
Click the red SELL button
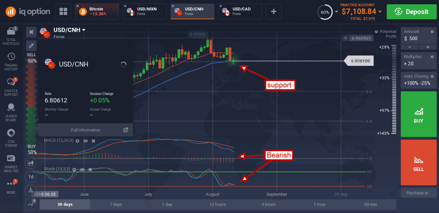point(418,162)
